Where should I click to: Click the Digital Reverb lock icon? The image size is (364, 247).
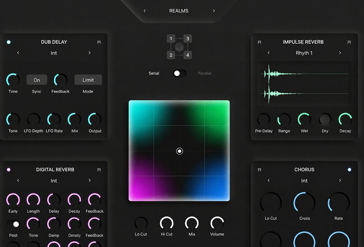[99, 170]
